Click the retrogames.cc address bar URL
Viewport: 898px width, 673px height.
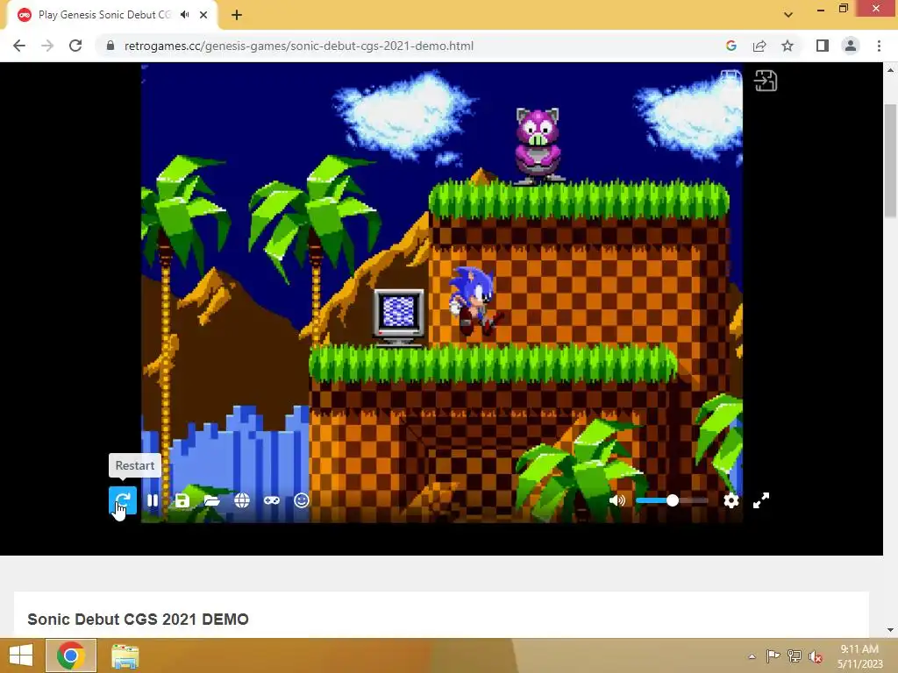(298, 46)
